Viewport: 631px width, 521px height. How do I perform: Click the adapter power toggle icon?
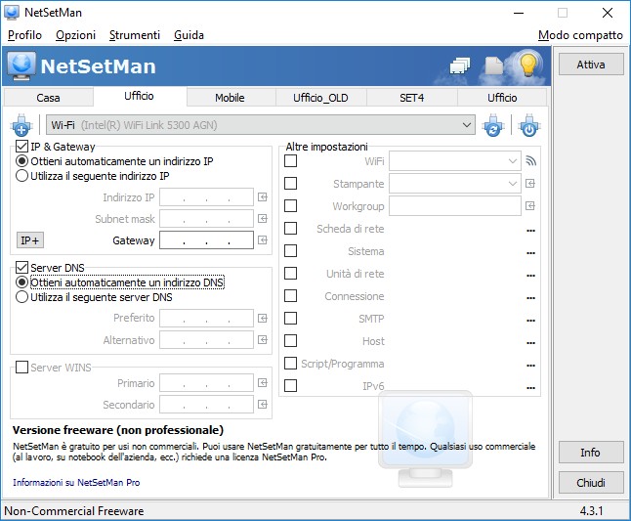pyautogui.click(x=529, y=125)
